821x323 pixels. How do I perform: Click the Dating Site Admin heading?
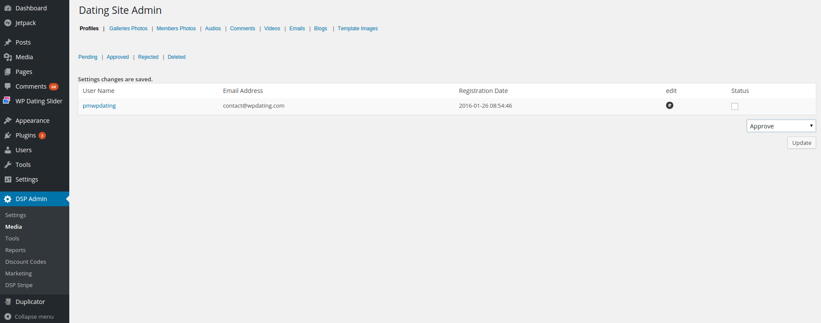(120, 10)
